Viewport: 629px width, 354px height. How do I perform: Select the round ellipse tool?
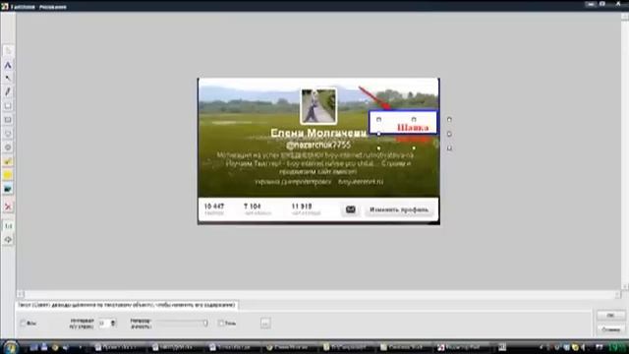pyautogui.click(x=8, y=147)
